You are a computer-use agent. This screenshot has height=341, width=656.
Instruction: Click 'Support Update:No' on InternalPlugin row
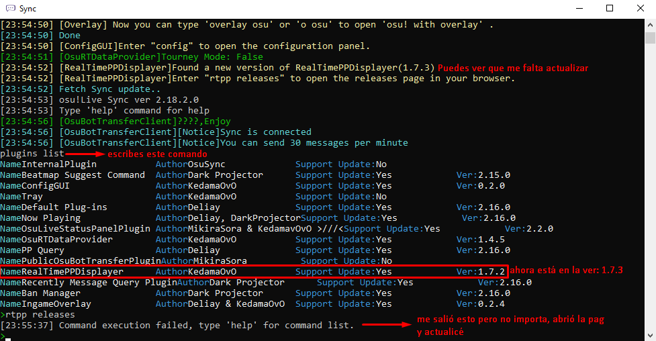pyautogui.click(x=341, y=164)
